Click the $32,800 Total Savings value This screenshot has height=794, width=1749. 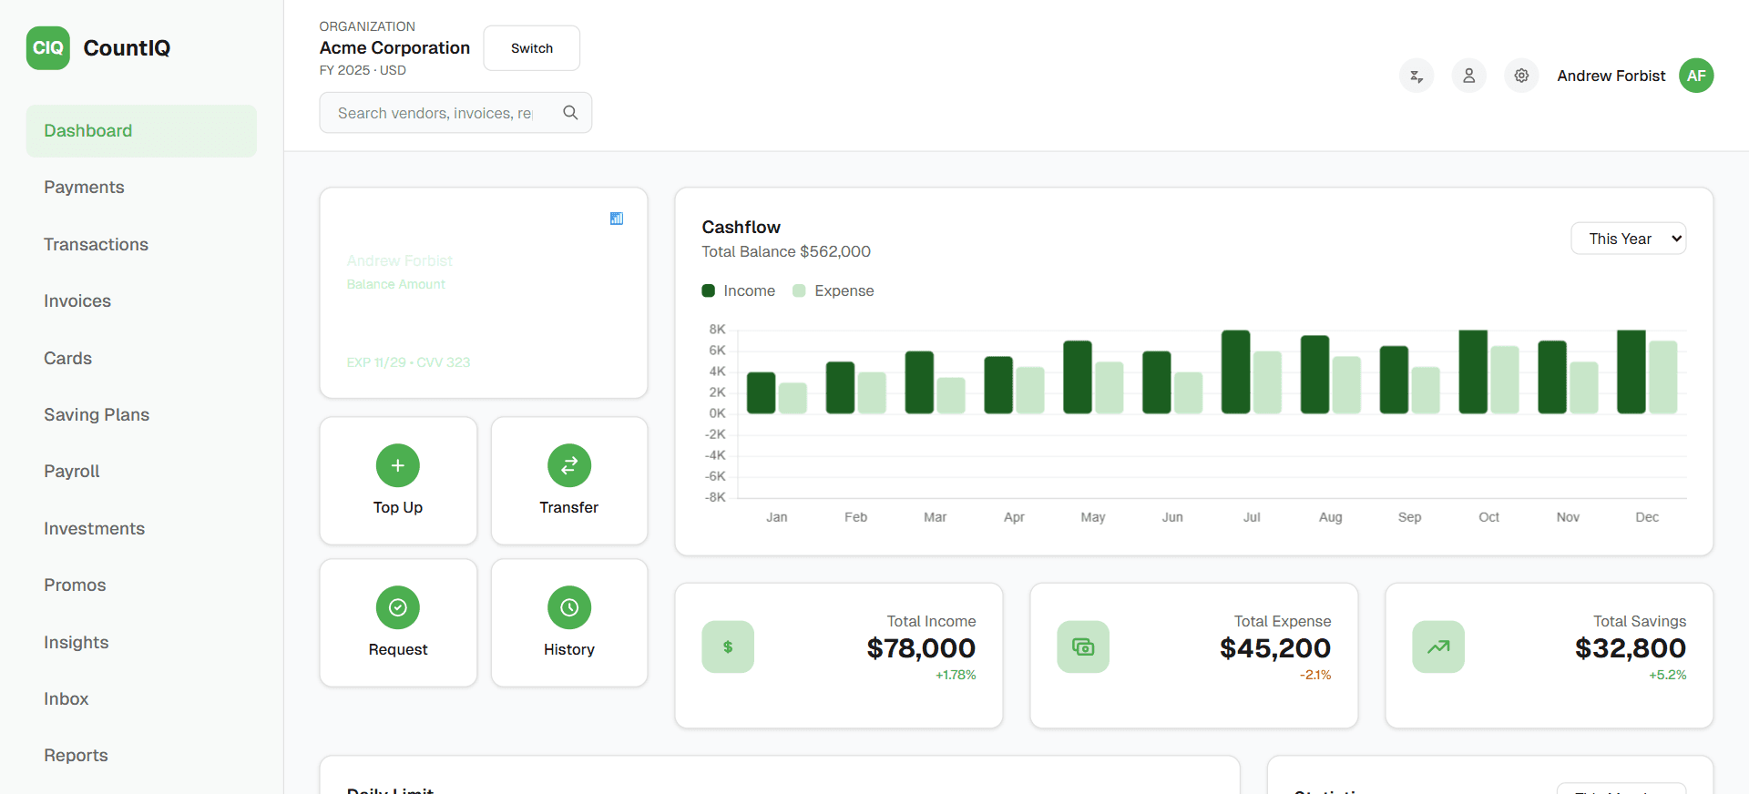click(1631, 648)
